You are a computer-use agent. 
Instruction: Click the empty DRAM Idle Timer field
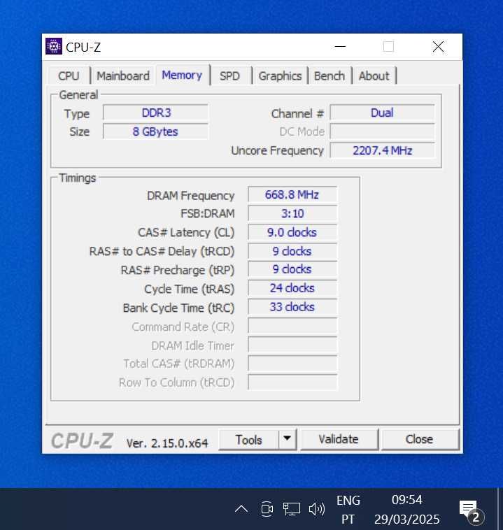(x=292, y=345)
